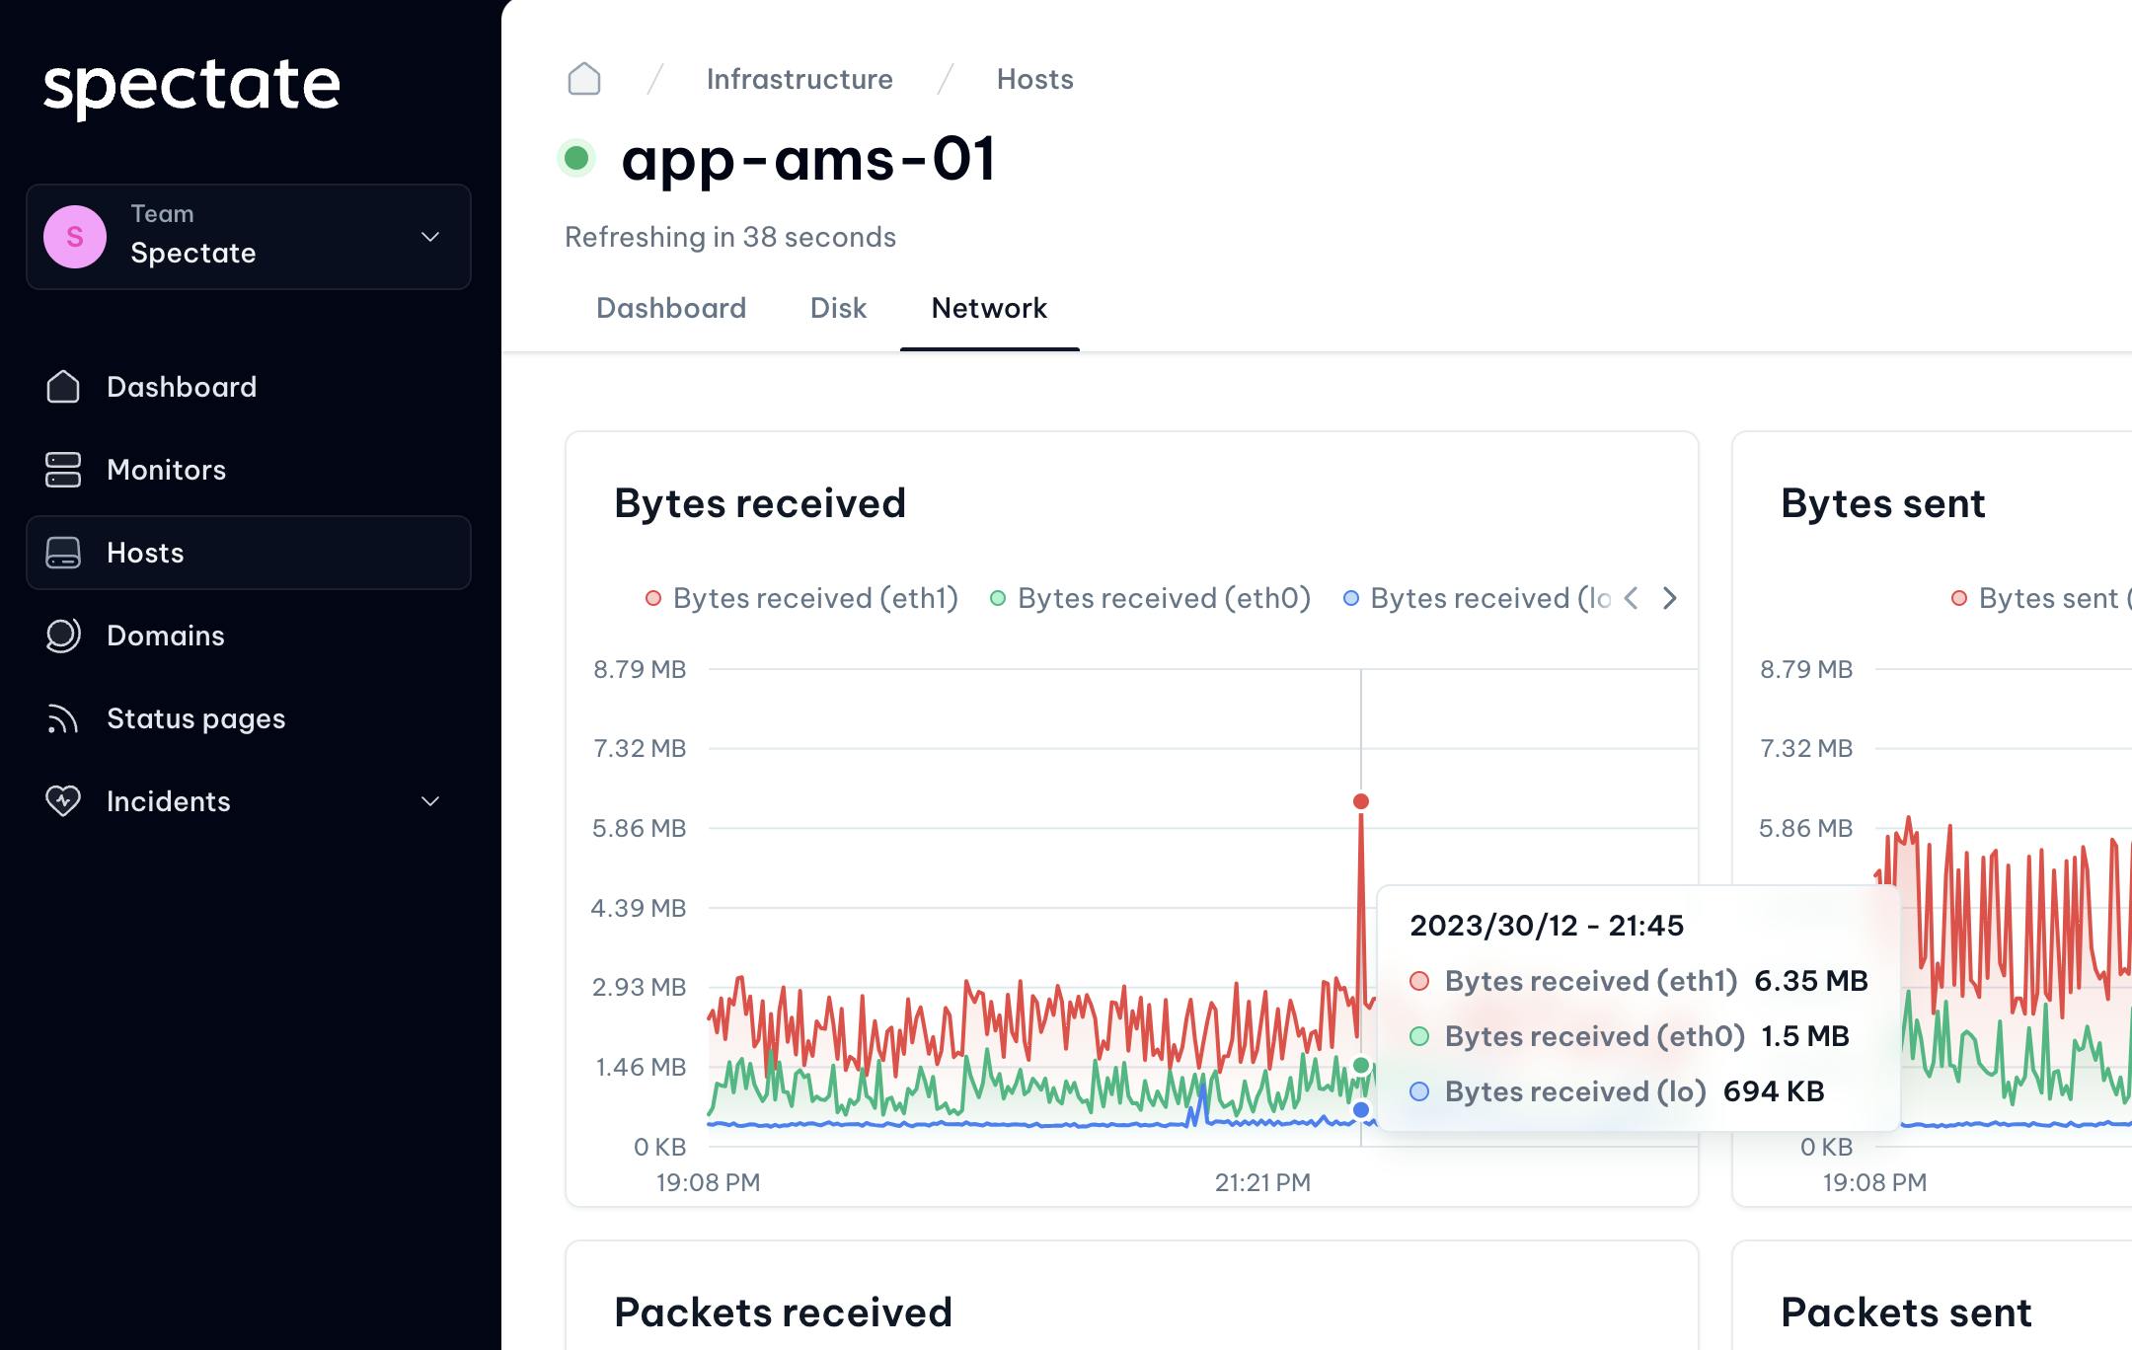Screen dimensions: 2132x1350
Task: Switch to the Disk tab
Action: click(838, 308)
